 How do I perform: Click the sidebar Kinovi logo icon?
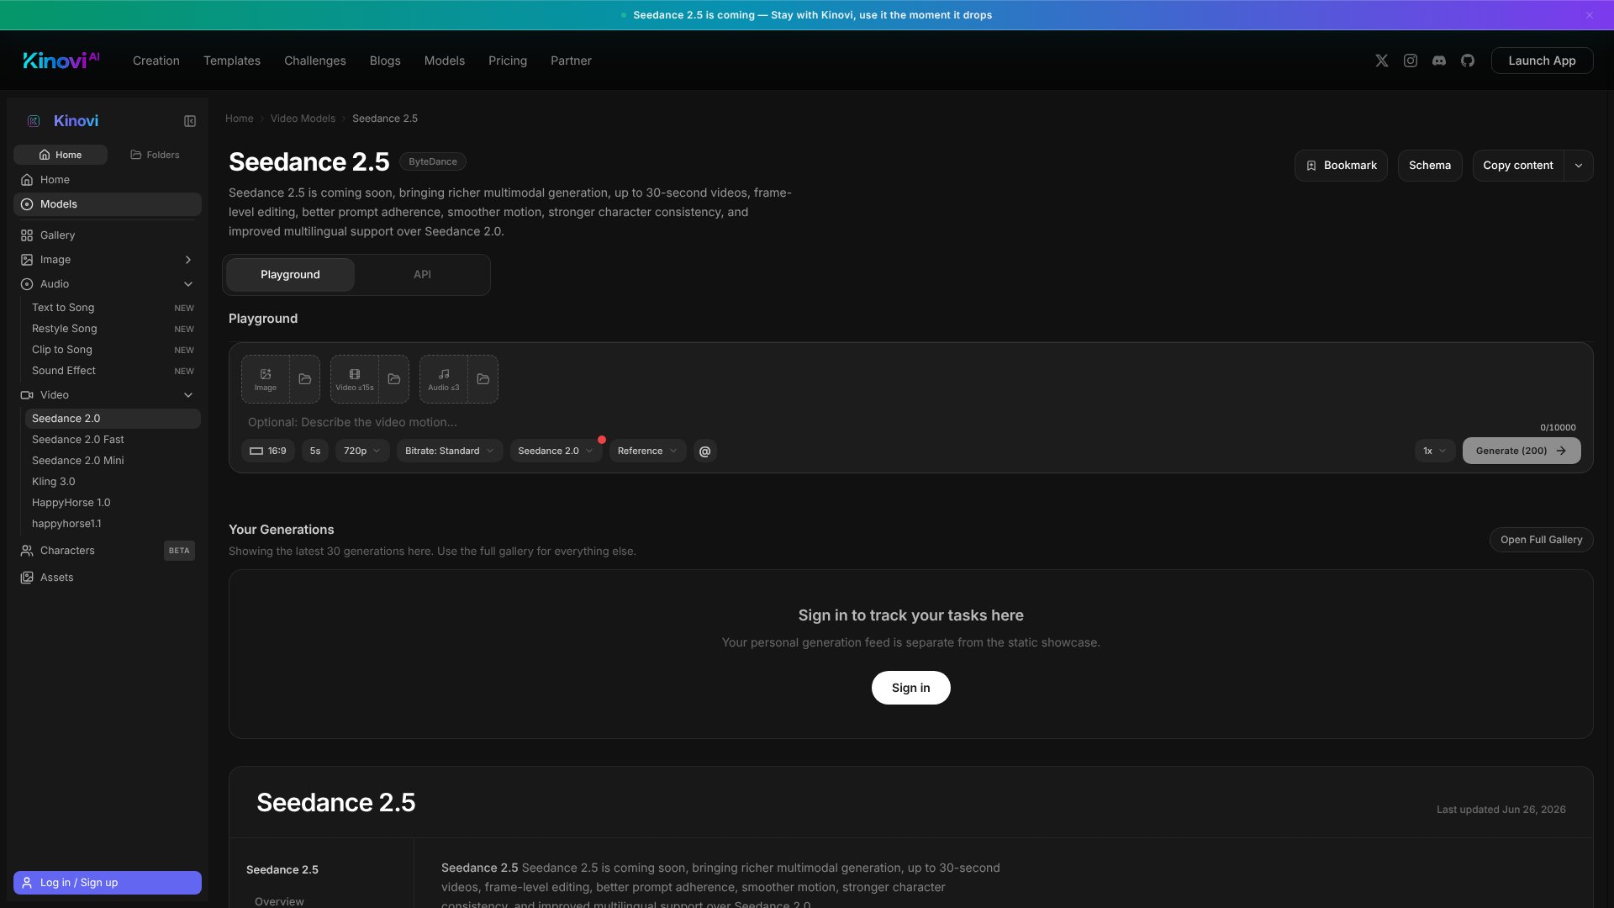point(34,121)
